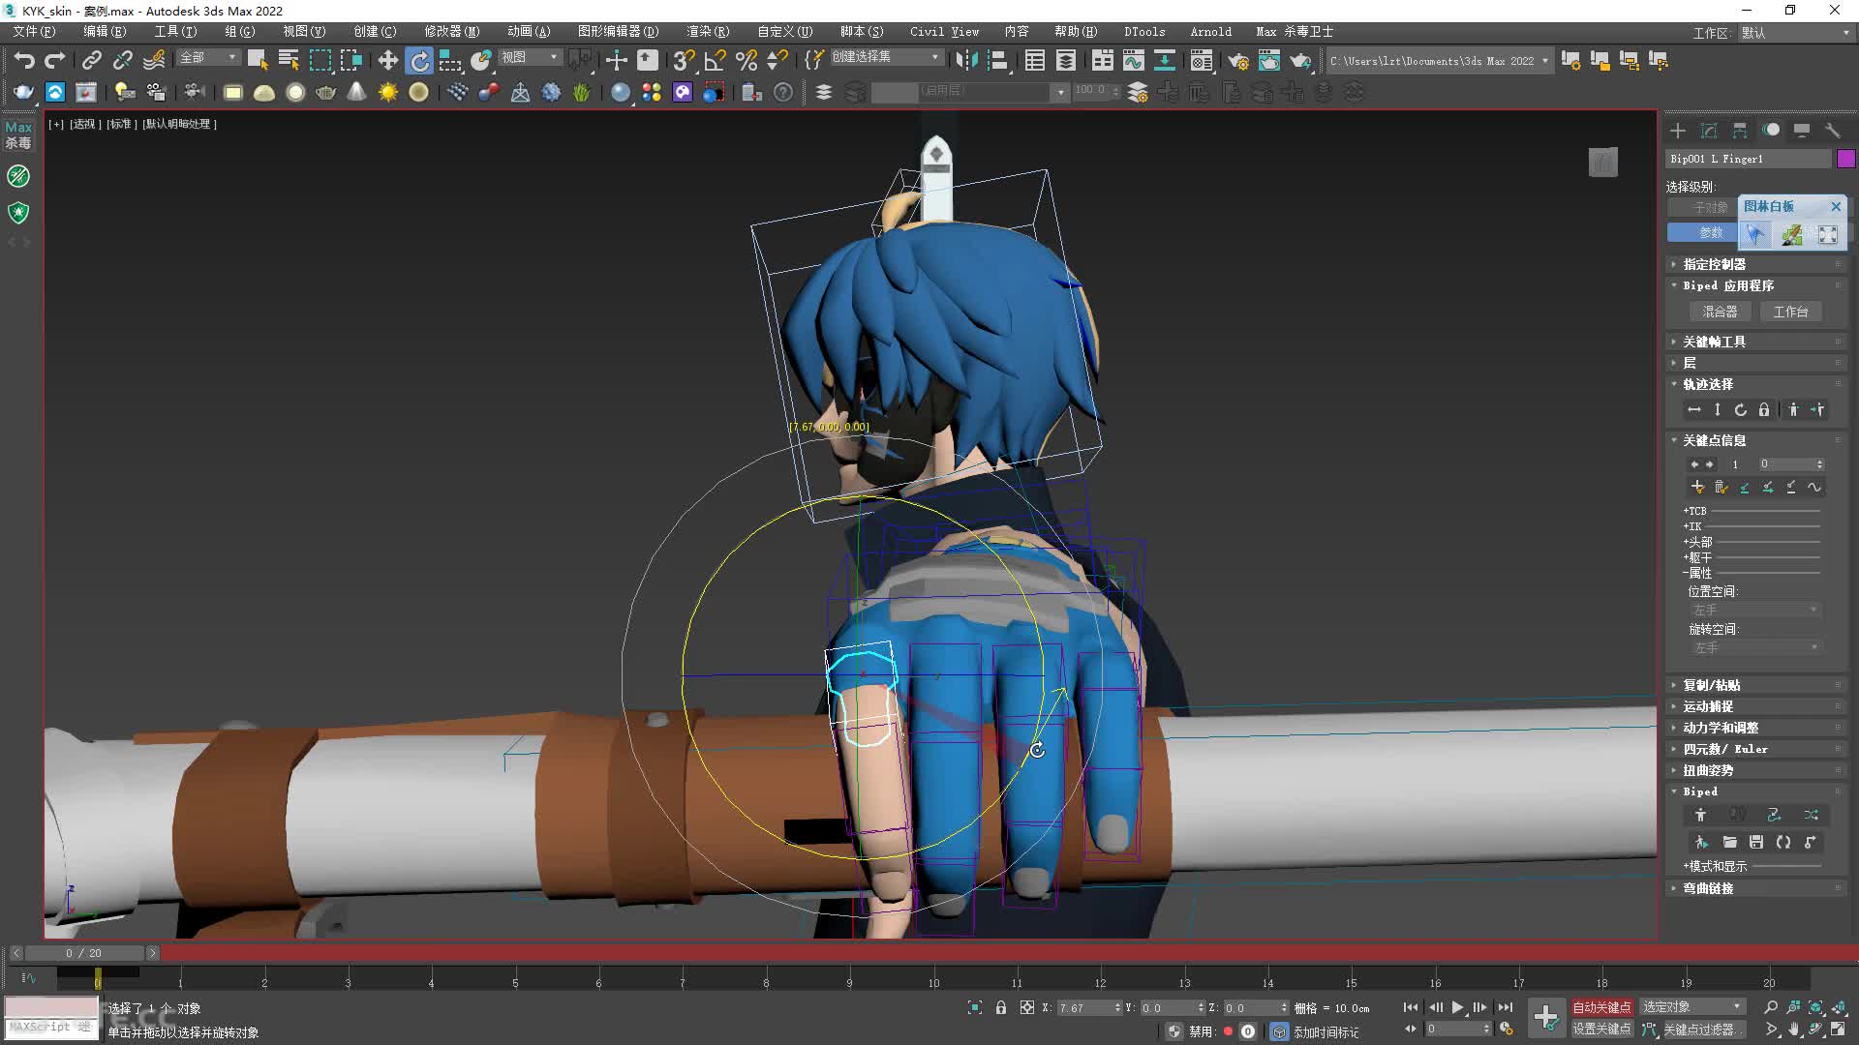Click the Play Animation button
This screenshot has width=1859, height=1045.
(1457, 1007)
